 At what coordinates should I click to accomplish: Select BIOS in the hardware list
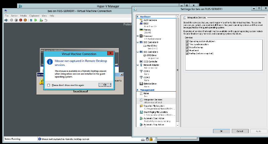point(146,23)
